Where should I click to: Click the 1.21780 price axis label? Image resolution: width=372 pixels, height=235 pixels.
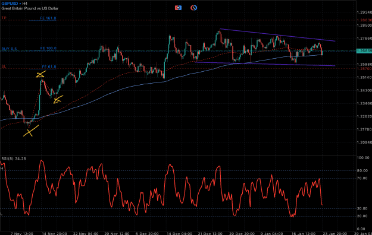(x=364, y=129)
